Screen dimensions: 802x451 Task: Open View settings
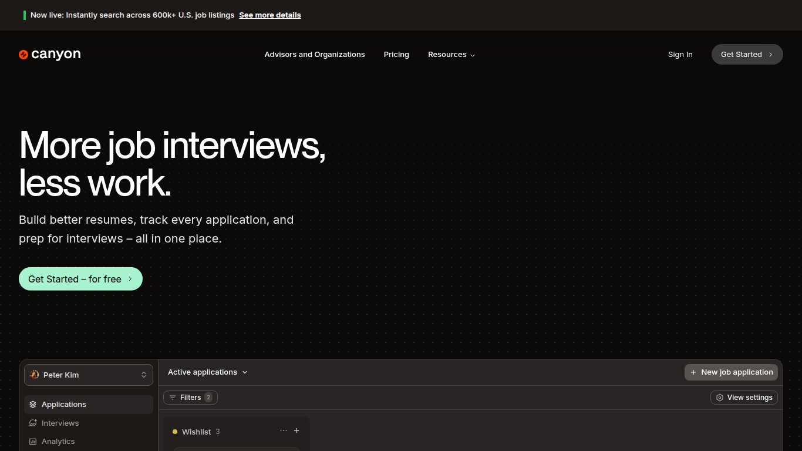744,398
